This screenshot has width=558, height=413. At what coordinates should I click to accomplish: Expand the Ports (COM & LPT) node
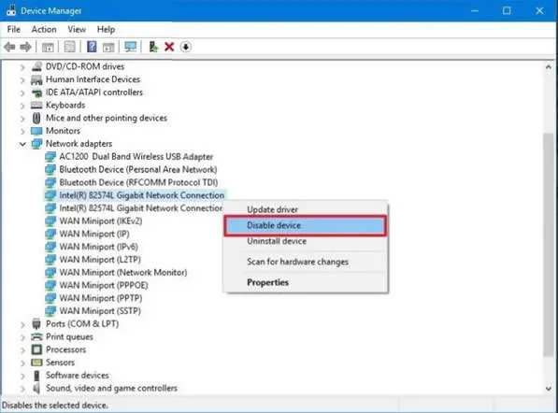click(x=22, y=324)
